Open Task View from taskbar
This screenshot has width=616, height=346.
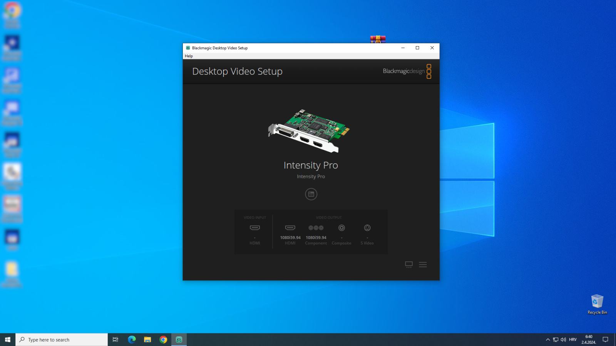pos(115,339)
